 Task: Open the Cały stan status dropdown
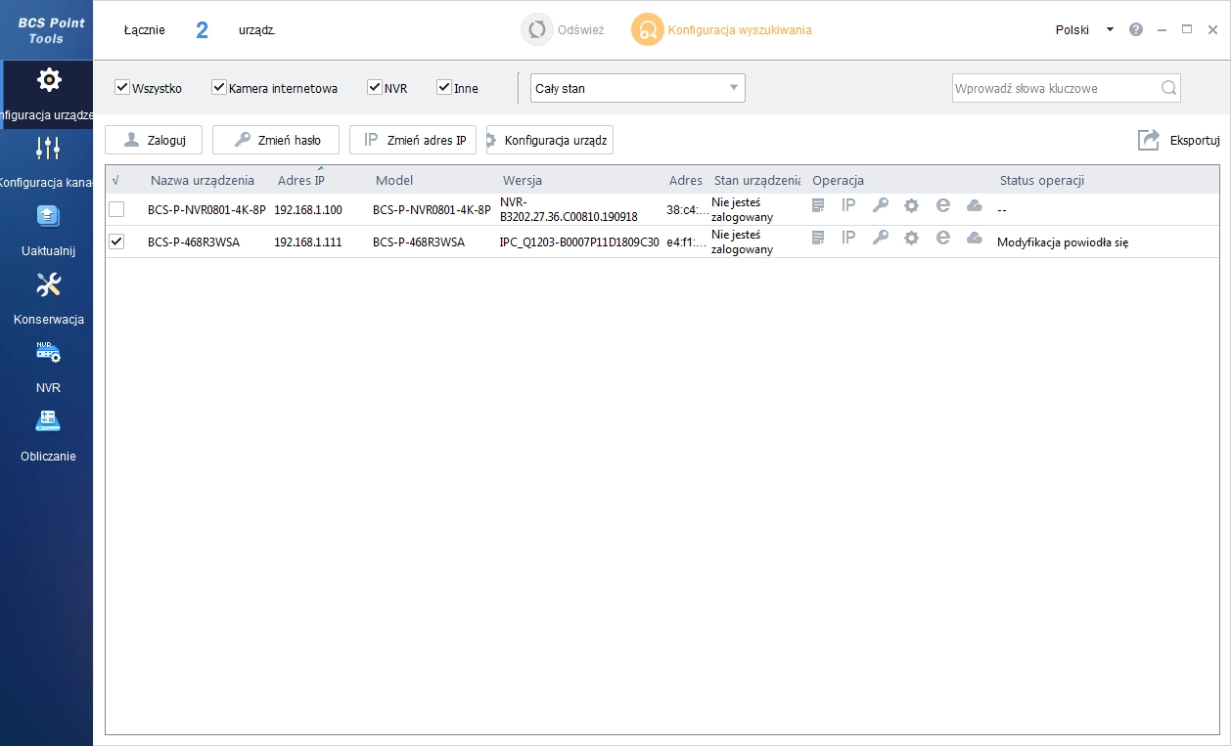[x=637, y=88]
